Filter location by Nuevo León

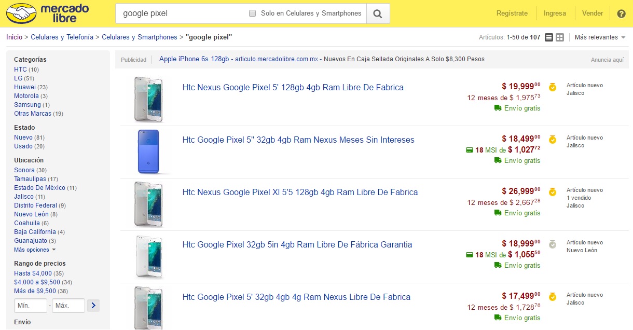coord(31,214)
